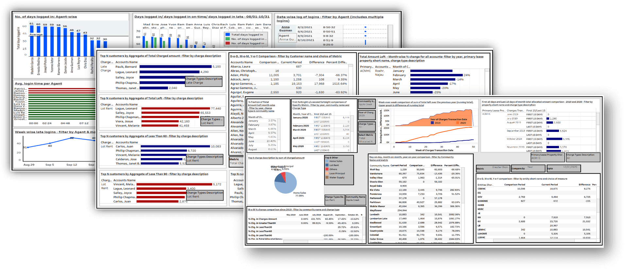
Task: Open the Metric Greater than dropdown
Action: (493, 168)
